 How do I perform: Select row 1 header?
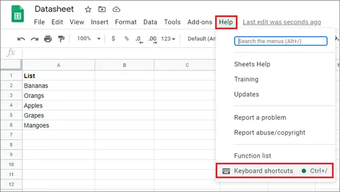pyautogui.click(x=11, y=76)
